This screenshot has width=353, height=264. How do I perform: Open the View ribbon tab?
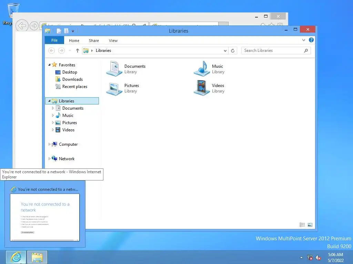click(x=113, y=41)
